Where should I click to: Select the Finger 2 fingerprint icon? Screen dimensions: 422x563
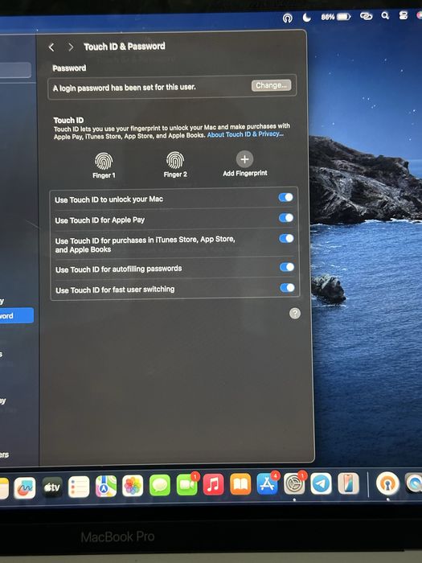(x=175, y=160)
